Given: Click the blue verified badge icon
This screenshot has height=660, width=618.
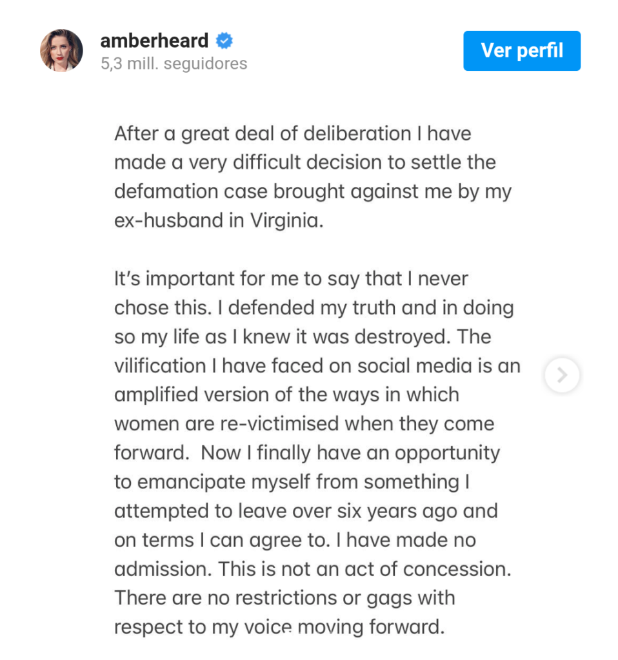Looking at the screenshot, I should click(x=224, y=41).
